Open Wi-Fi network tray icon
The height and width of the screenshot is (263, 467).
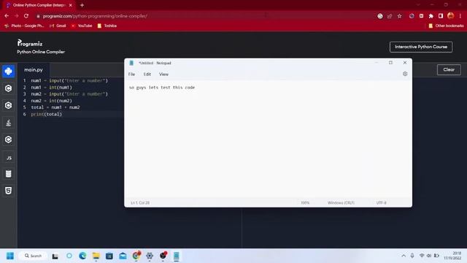(422, 256)
